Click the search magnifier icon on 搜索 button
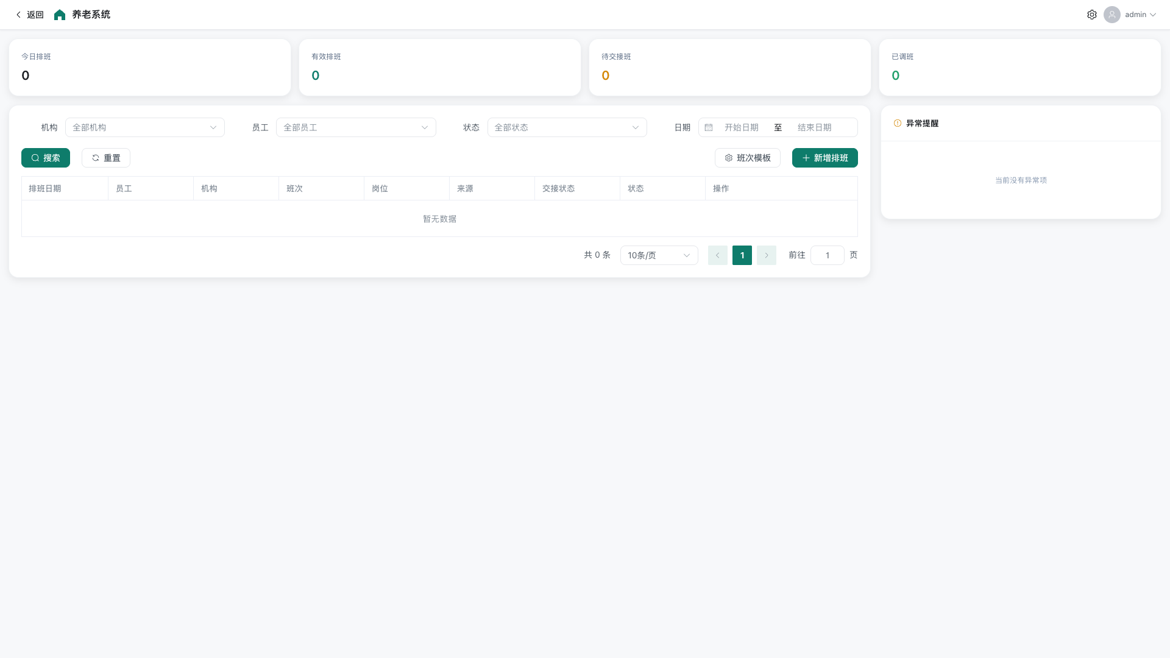This screenshot has width=1170, height=658. click(x=35, y=157)
